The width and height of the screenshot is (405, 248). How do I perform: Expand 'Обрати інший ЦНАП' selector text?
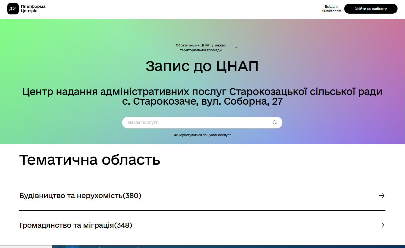200,48
